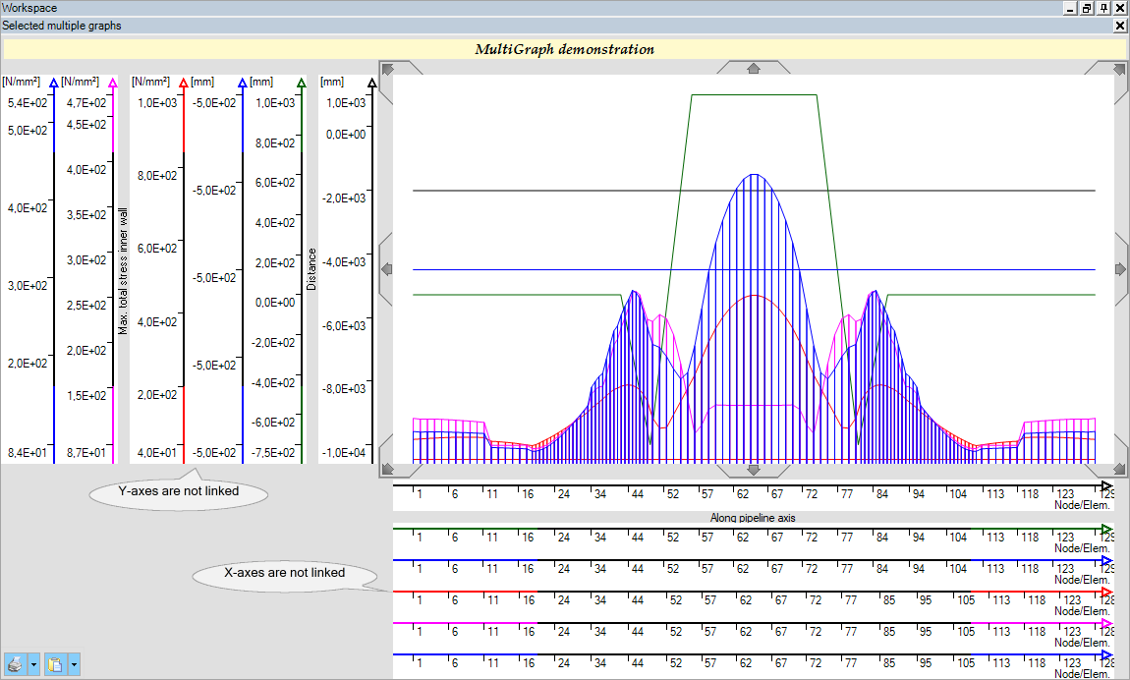
Task: Click the 'X-axes are not linked' callout
Action: coord(285,574)
